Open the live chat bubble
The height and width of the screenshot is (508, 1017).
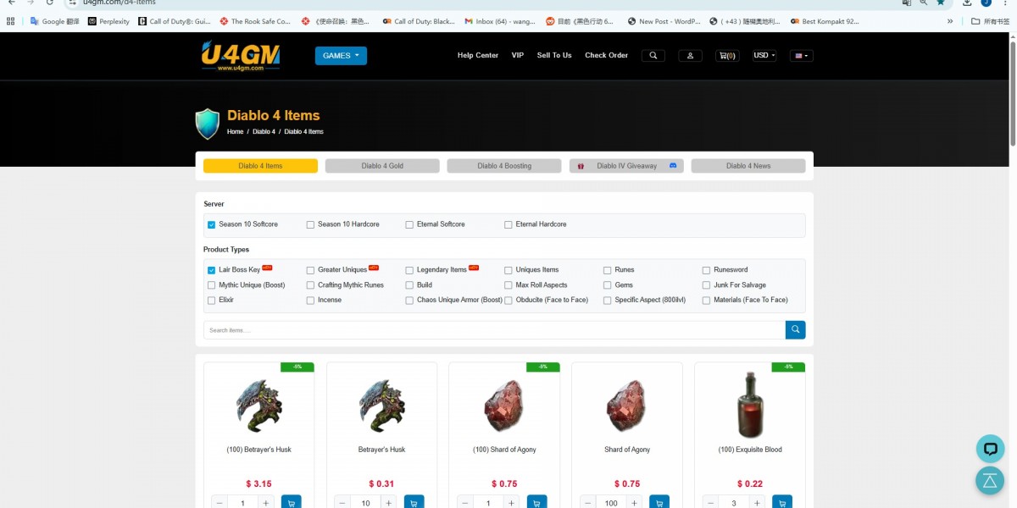coord(990,449)
